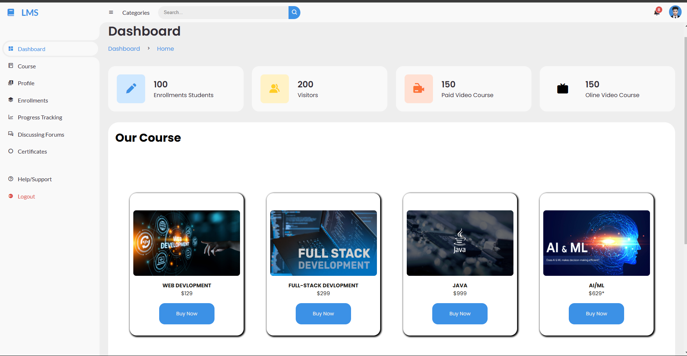
Task: Click the Paid Video Course camera icon
Action: pos(418,89)
